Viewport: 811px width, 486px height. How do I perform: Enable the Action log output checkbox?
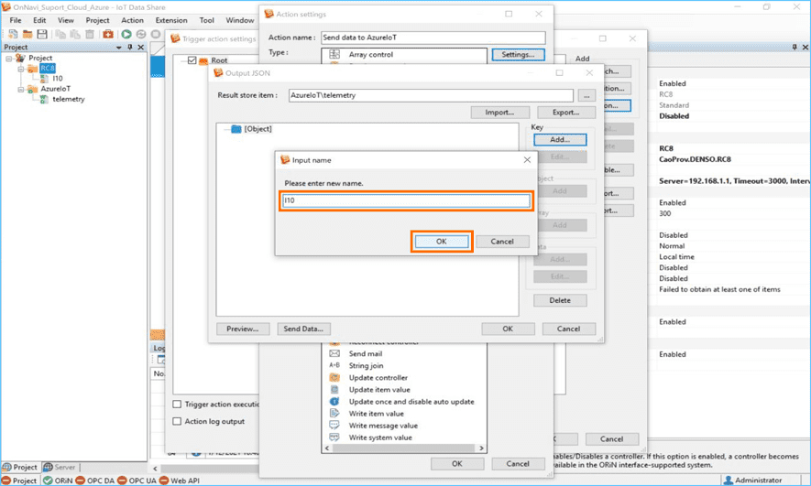(x=177, y=421)
